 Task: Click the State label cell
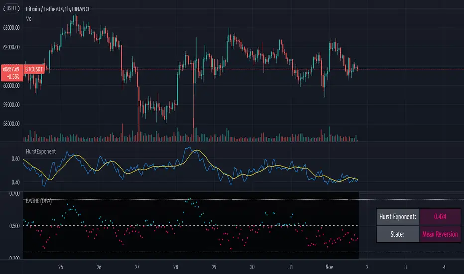(x=398, y=234)
